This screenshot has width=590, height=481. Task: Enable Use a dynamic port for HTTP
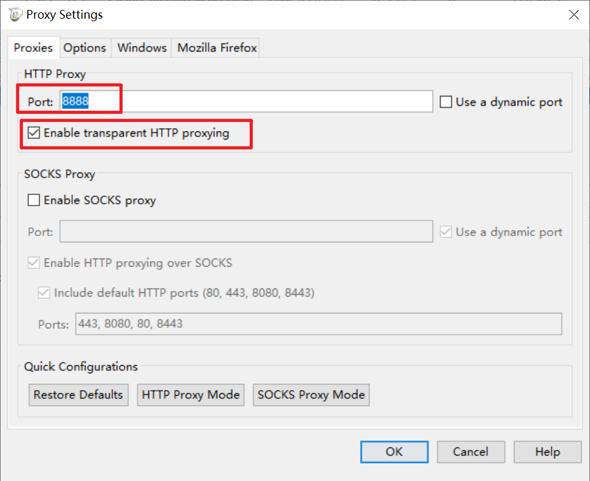(446, 102)
